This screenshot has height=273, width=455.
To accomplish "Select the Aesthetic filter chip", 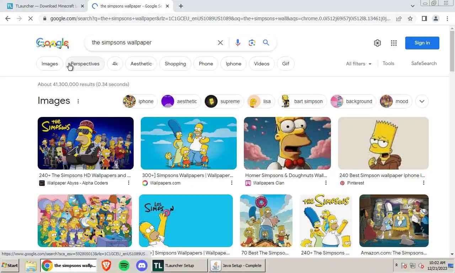I will point(141,64).
